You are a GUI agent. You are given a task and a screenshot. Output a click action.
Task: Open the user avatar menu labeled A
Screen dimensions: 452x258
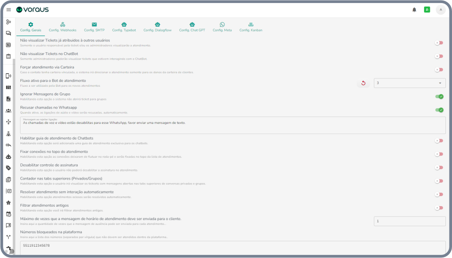point(440,10)
